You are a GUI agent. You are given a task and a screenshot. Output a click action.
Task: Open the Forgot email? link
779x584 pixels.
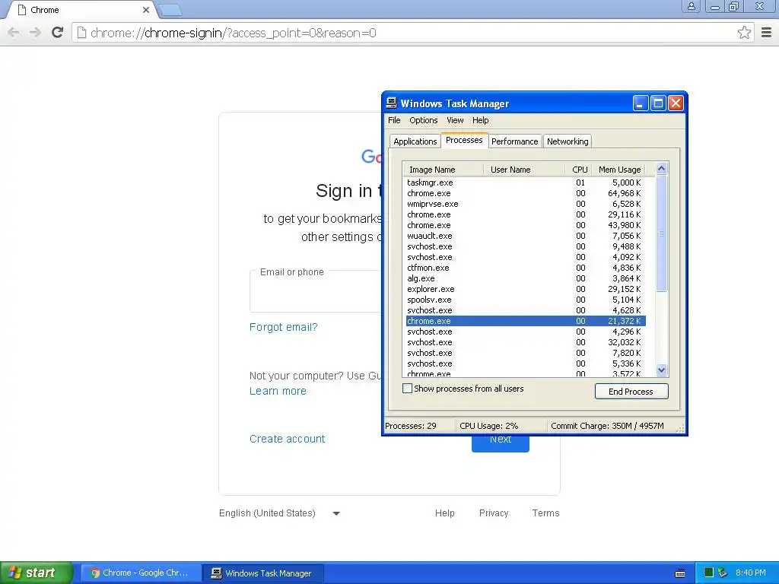(283, 327)
